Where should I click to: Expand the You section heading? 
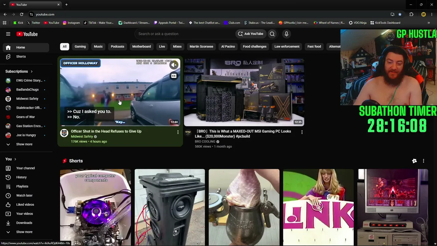11,159
